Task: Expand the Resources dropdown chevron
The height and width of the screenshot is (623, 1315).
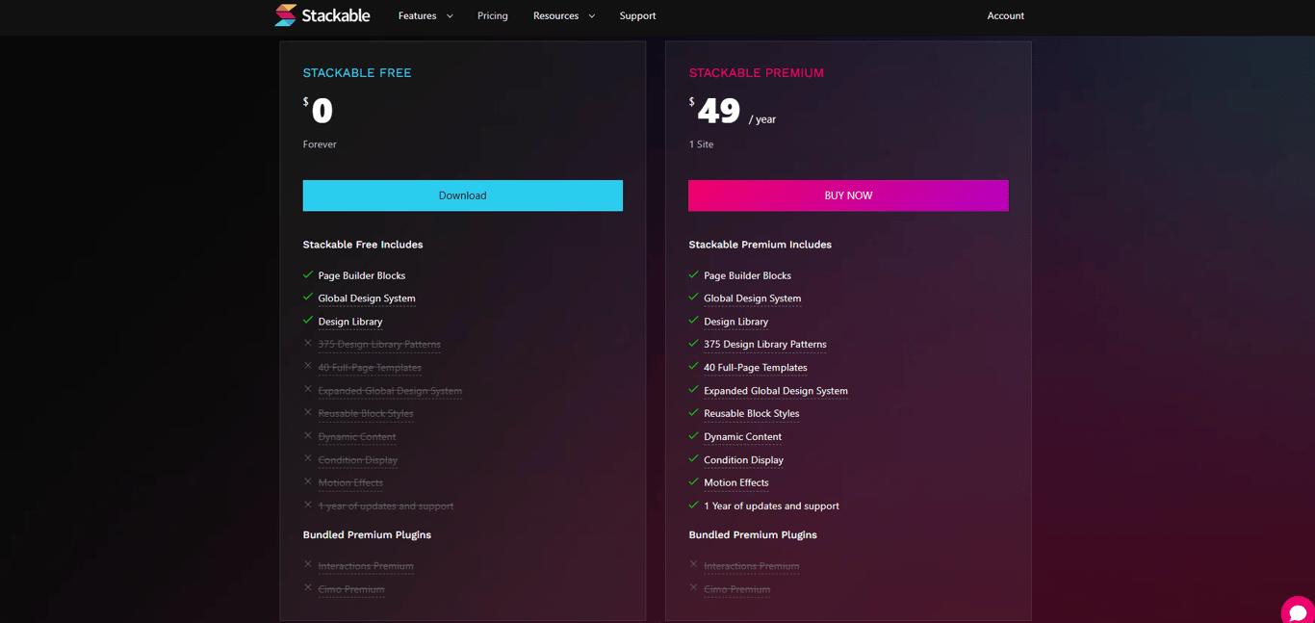Action: tap(592, 16)
